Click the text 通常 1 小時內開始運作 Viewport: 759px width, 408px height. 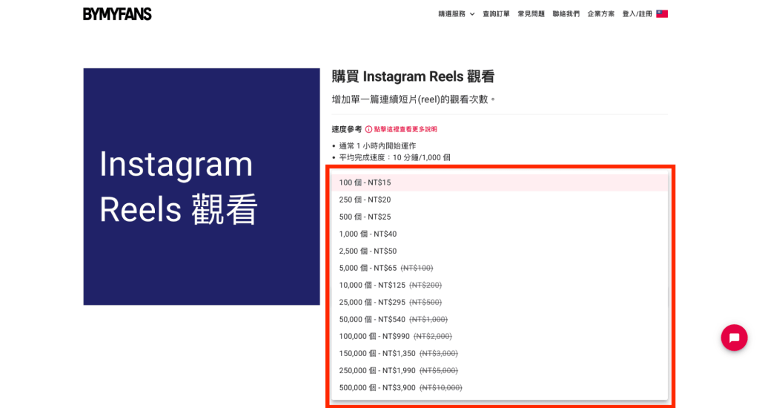pyautogui.click(x=377, y=146)
